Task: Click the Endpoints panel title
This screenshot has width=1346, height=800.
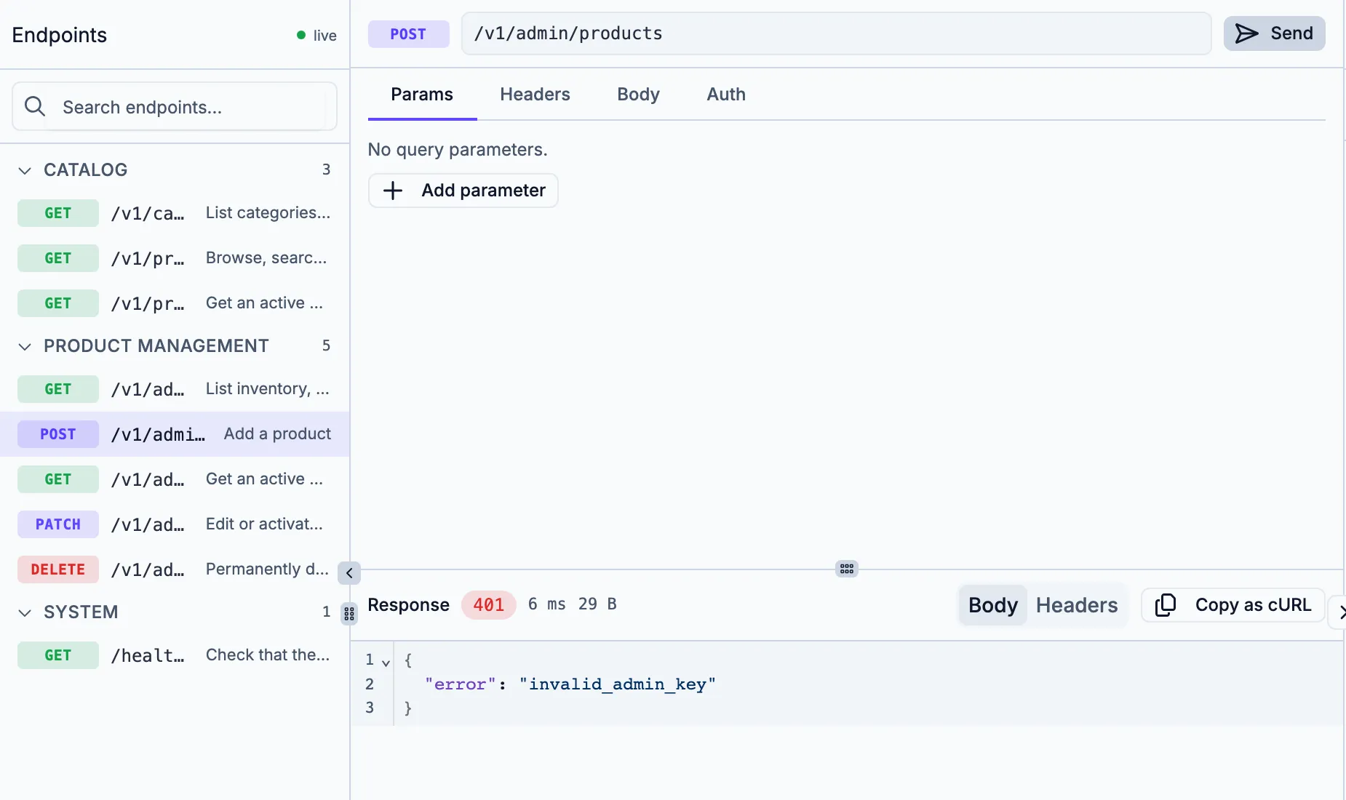Action: (60, 35)
